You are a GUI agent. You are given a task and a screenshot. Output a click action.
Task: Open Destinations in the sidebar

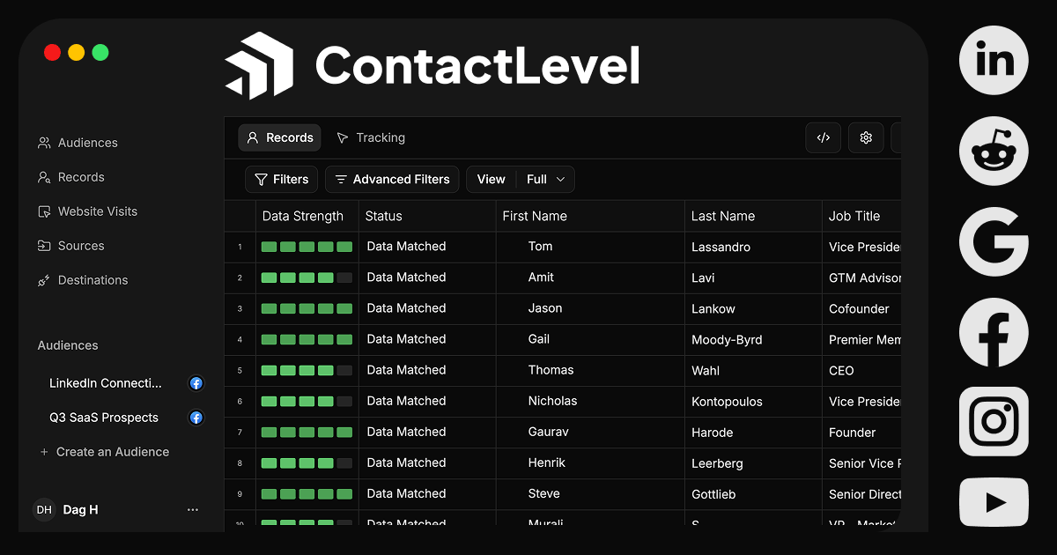pos(83,280)
